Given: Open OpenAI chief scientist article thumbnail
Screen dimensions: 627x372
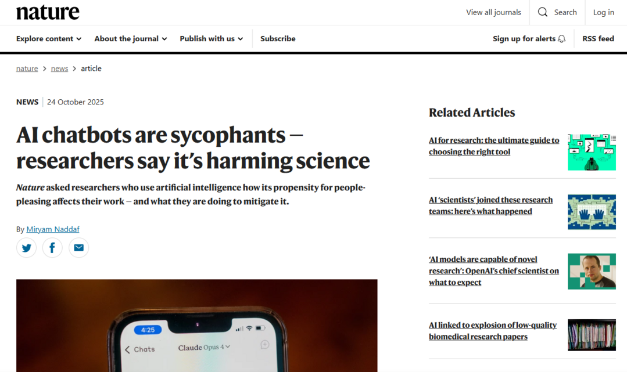Looking at the screenshot, I should coord(591,271).
